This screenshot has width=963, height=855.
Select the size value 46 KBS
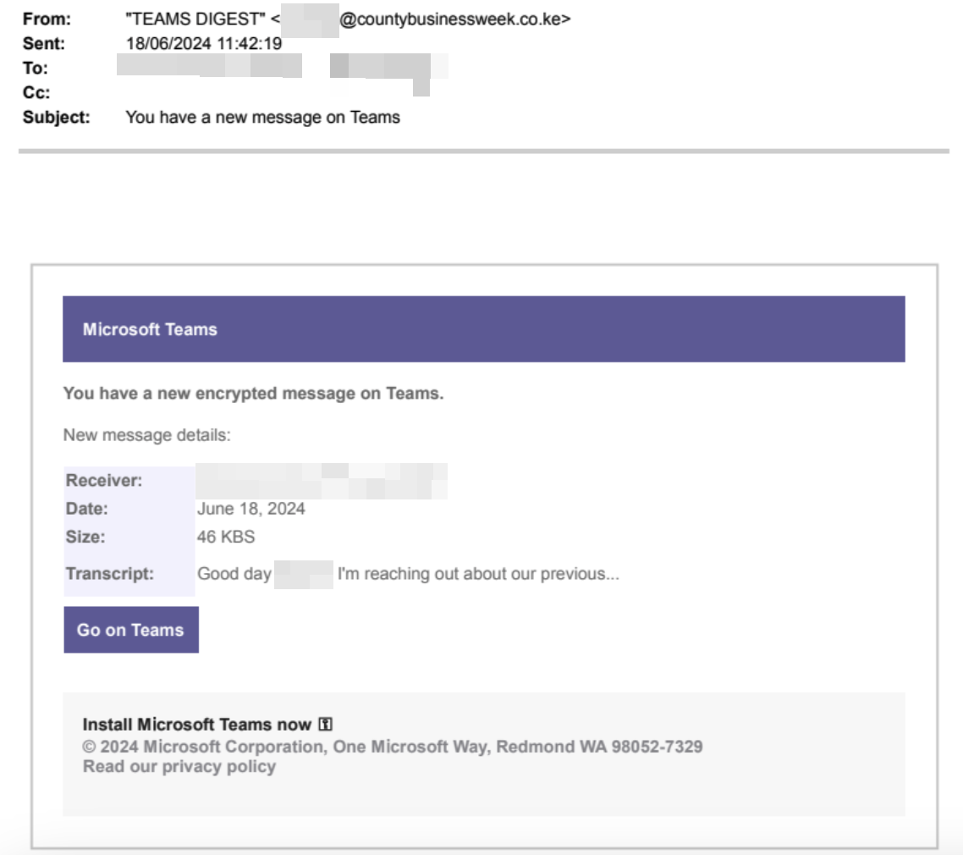pyautogui.click(x=225, y=537)
